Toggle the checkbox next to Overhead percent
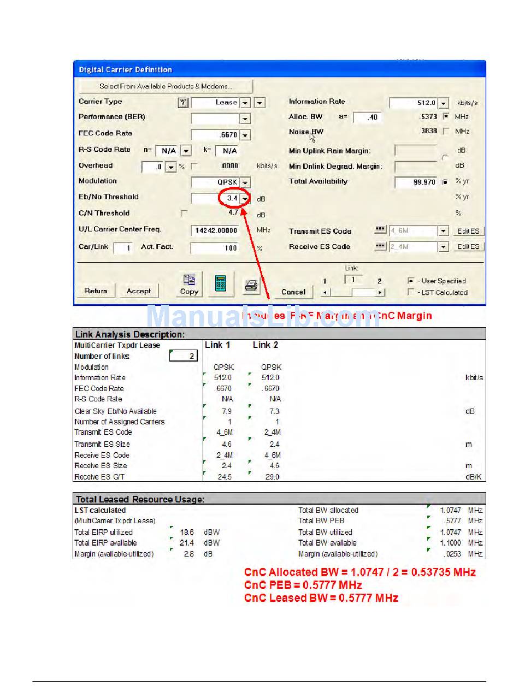Viewport: 519px width, 692px height. (x=194, y=166)
